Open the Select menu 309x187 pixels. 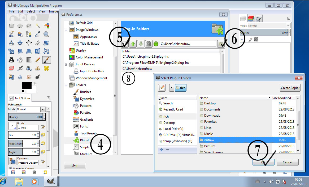click(31, 11)
